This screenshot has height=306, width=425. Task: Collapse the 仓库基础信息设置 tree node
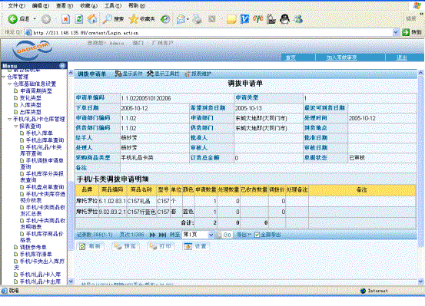(x=9, y=84)
